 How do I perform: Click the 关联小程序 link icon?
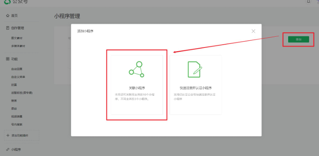[136, 69]
